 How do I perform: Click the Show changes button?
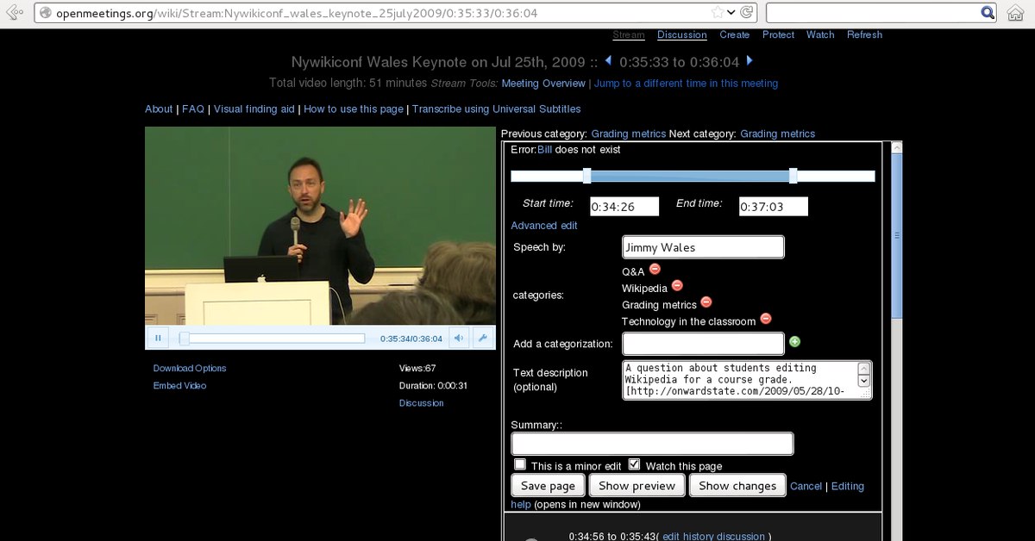[737, 486]
